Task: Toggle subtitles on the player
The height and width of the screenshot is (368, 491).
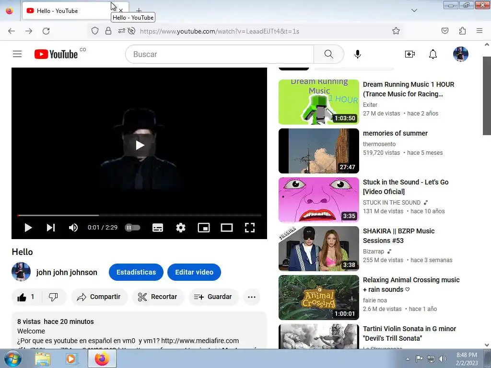Action: (x=157, y=228)
